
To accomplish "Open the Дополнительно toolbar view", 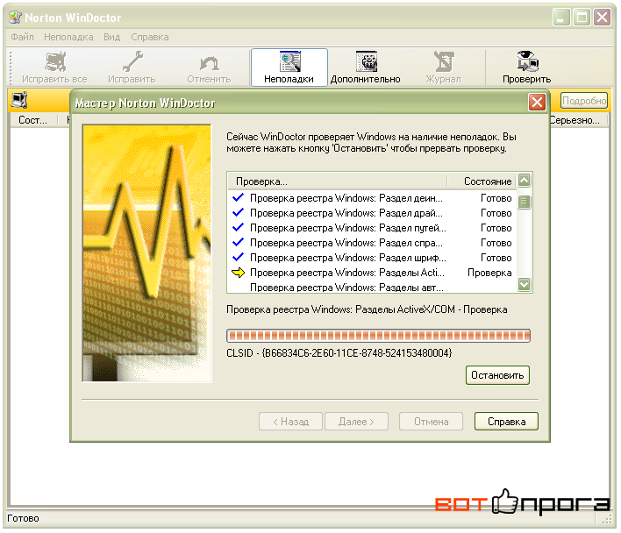I will [x=366, y=68].
